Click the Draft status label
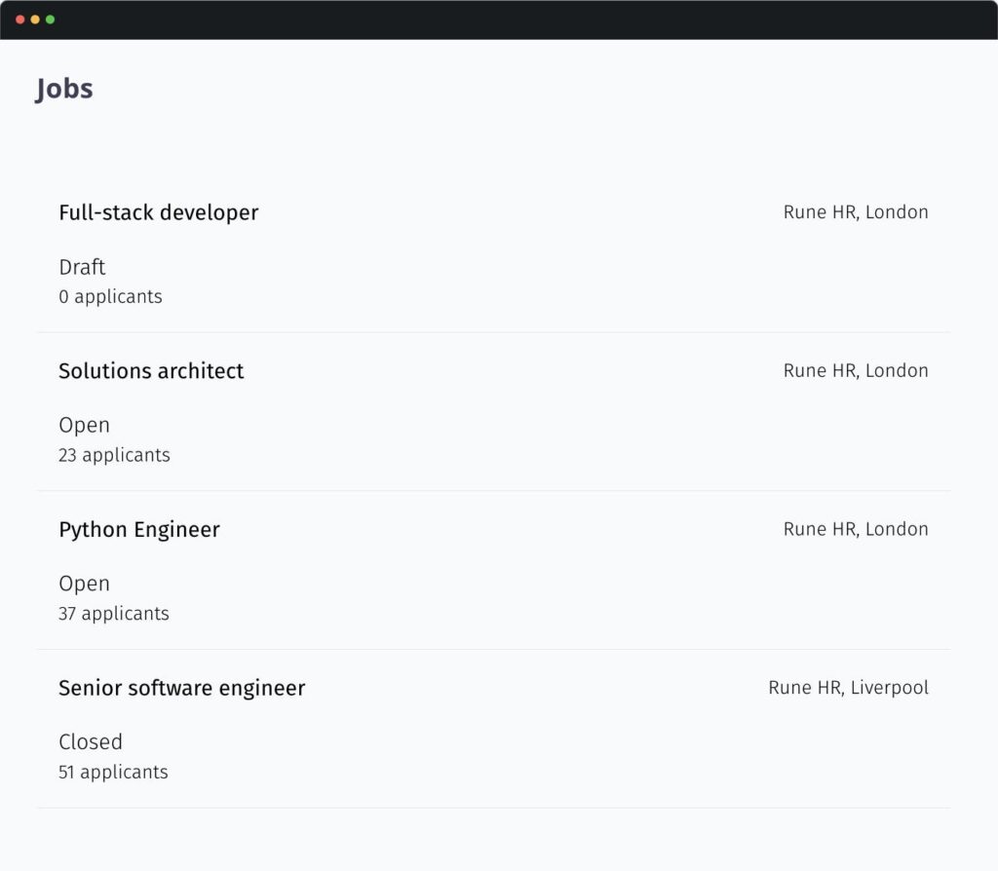998x871 pixels. pos(82,267)
